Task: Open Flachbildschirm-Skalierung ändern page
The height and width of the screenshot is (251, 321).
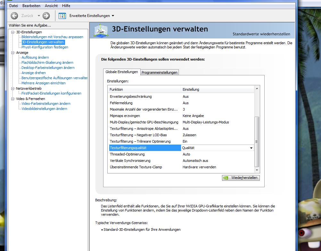Action: 47,63
